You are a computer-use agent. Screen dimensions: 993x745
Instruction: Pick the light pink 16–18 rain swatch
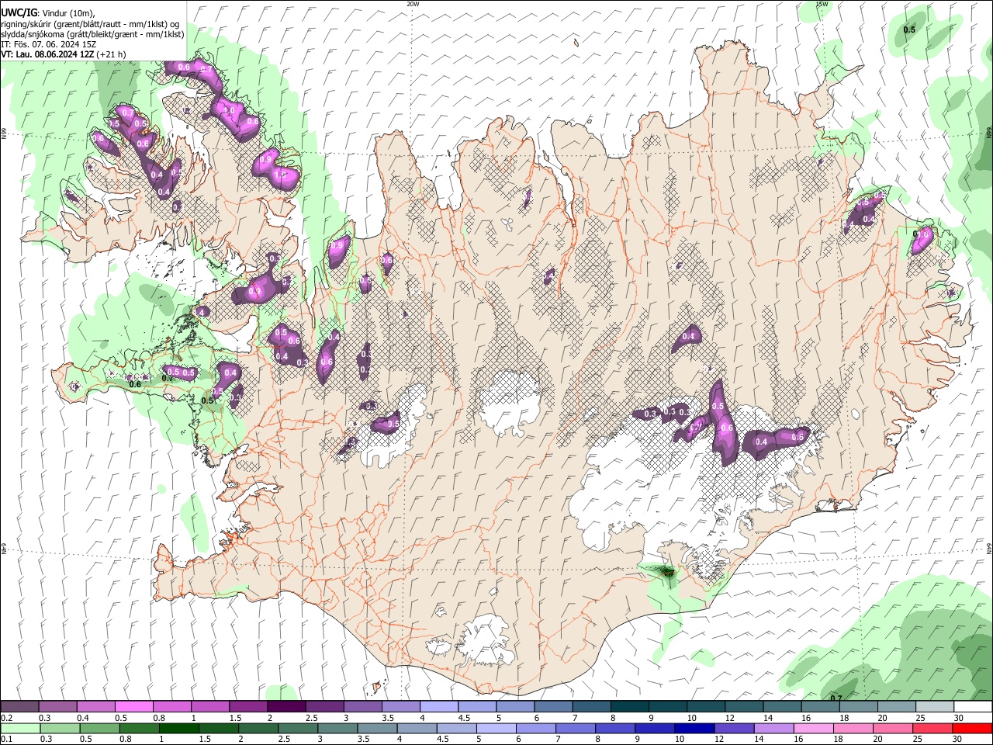[x=814, y=728]
